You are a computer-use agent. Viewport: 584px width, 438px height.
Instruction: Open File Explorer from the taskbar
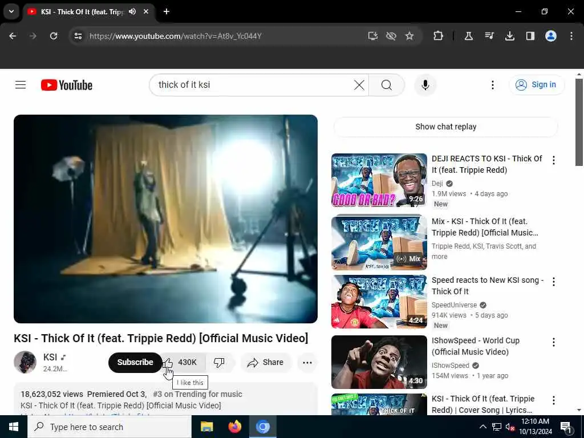pyautogui.click(x=206, y=427)
